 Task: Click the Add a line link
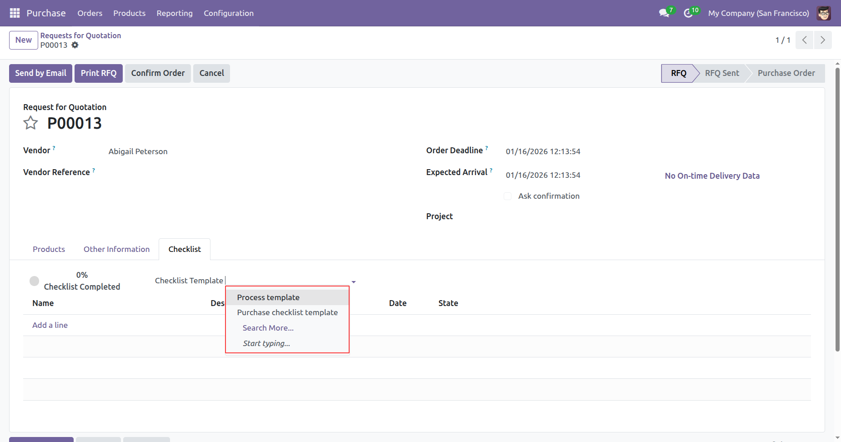pos(50,325)
